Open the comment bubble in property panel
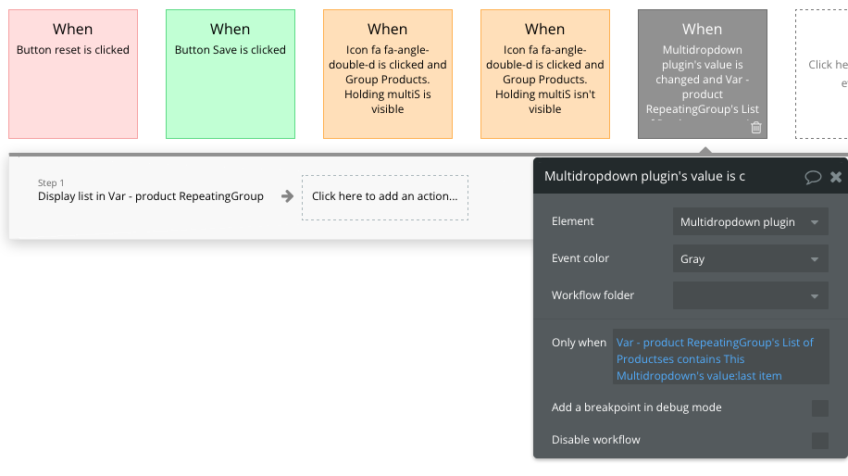The height and width of the screenshot is (476, 848). pos(813,177)
